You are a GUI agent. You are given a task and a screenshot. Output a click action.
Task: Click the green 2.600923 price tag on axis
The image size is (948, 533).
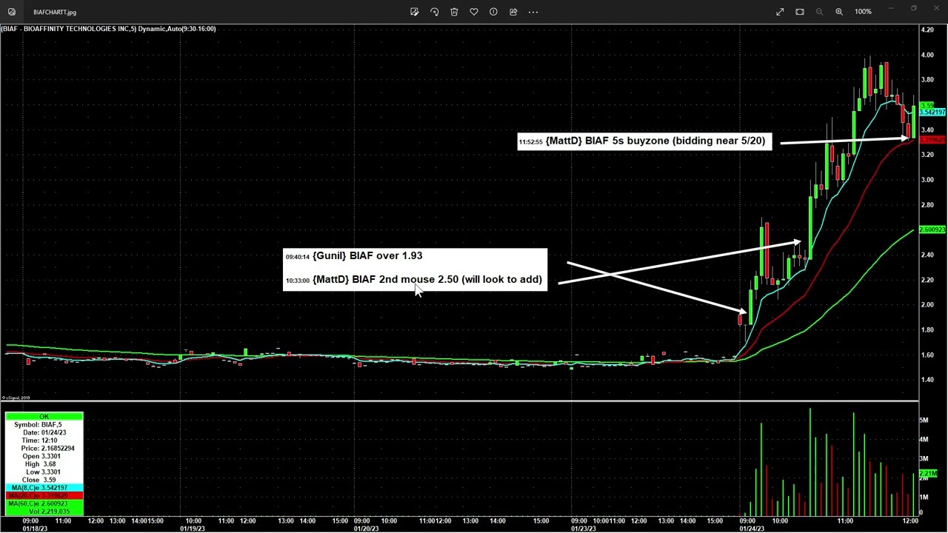click(932, 230)
